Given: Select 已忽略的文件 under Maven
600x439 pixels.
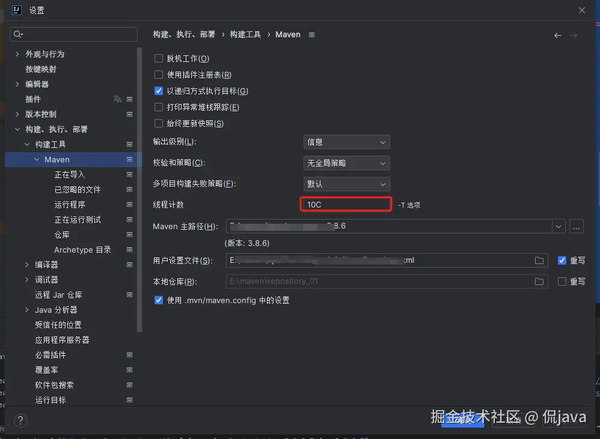Looking at the screenshot, I should tap(78, 189).
